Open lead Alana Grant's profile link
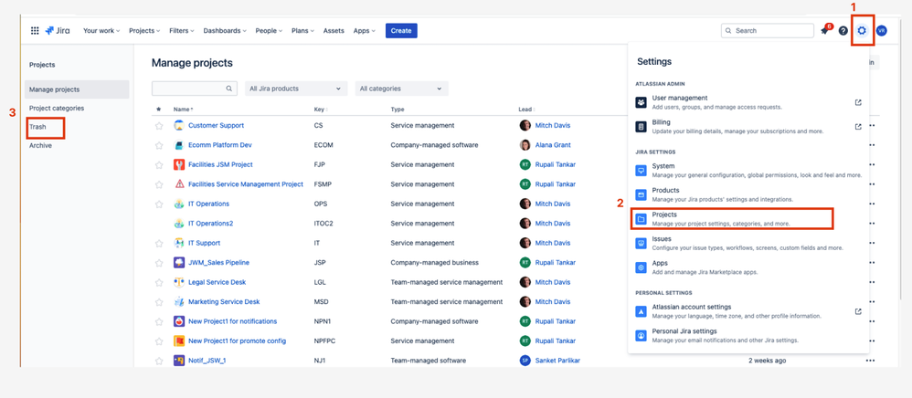This screenshot has width=912, height=398. 553,145
